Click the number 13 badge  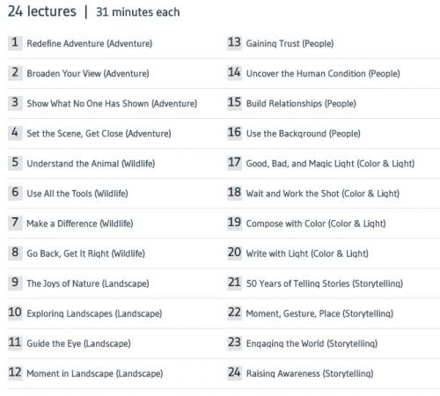point(234,42)
